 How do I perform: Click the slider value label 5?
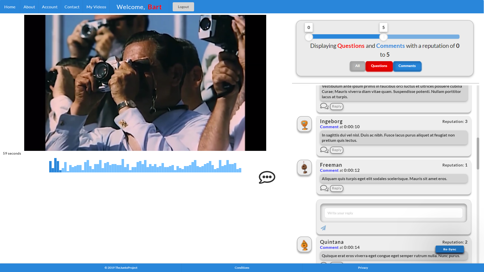tap(383, 27)
